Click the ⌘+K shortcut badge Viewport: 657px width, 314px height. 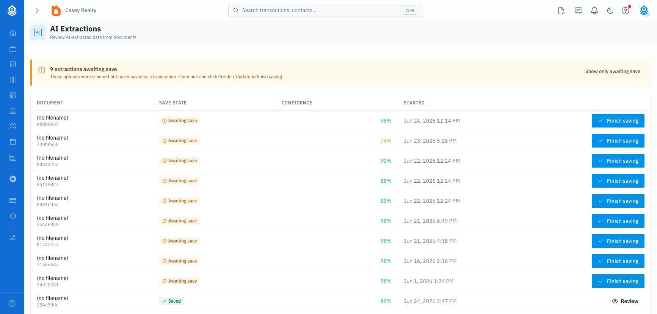pyautogui.click(x=410, y=11)
